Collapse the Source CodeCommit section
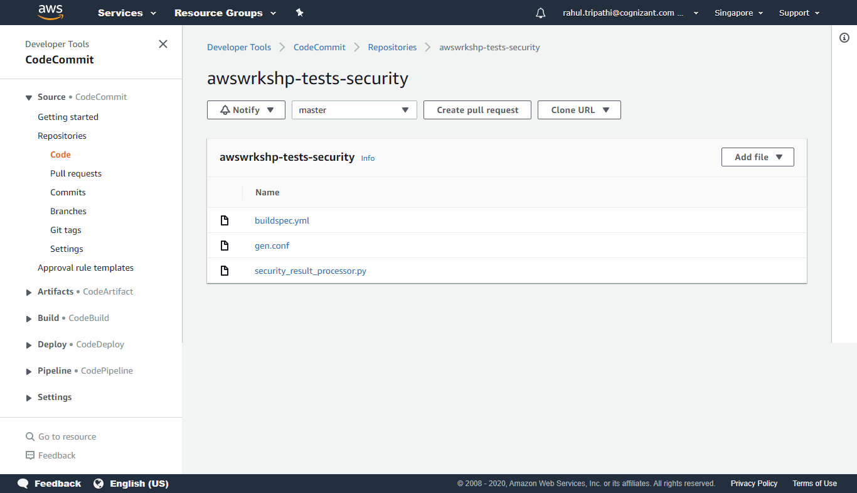The height and width of the screenshot is (493, 857). click(x=29, y=97)
